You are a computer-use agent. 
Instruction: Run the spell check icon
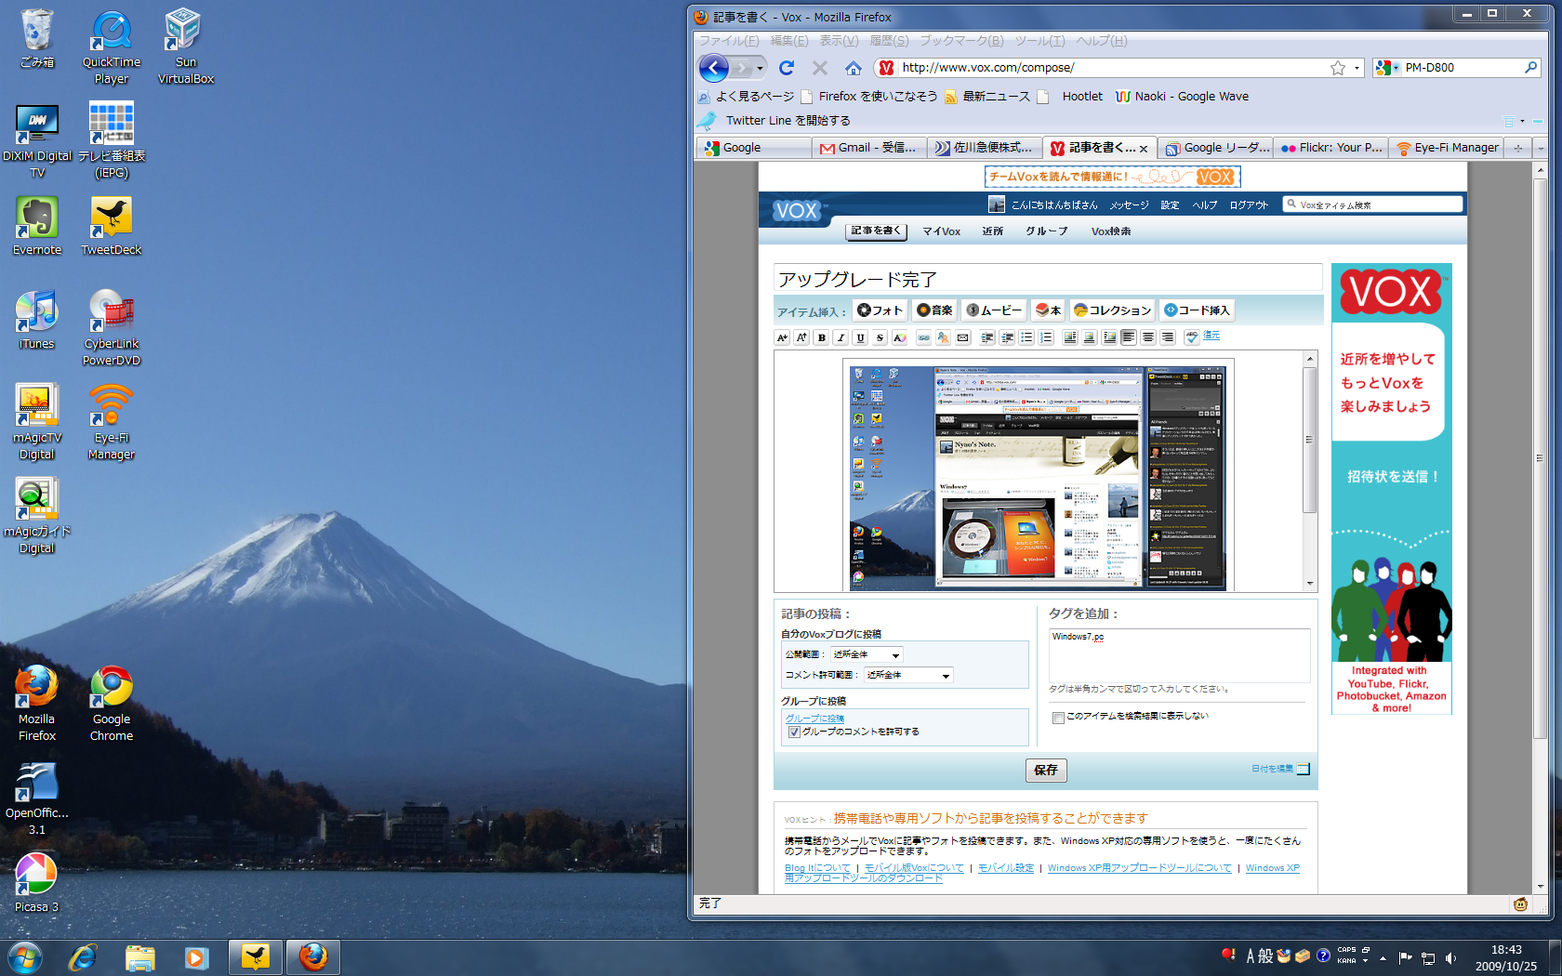(x=1192, y=337)
